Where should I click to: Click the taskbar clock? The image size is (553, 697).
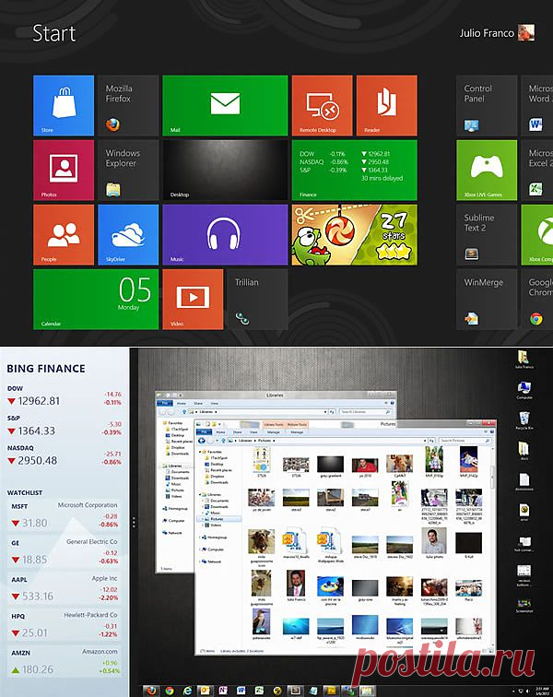click(x=542, y=691)
